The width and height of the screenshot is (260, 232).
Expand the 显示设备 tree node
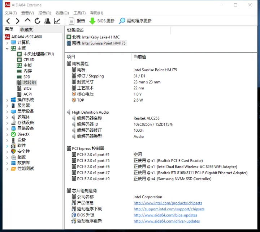[7, 112]
